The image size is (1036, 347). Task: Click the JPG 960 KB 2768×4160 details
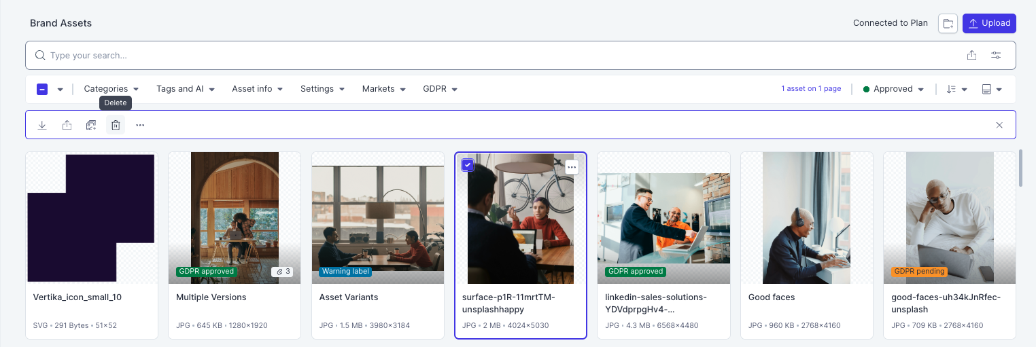click(795, 326)
